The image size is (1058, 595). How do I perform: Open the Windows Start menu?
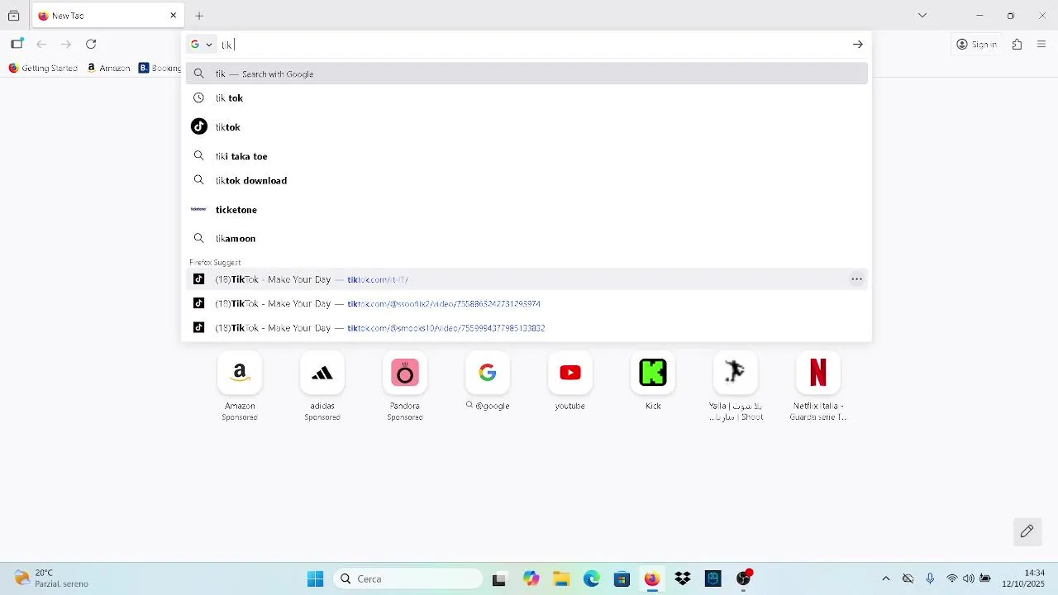coord(315,579)
